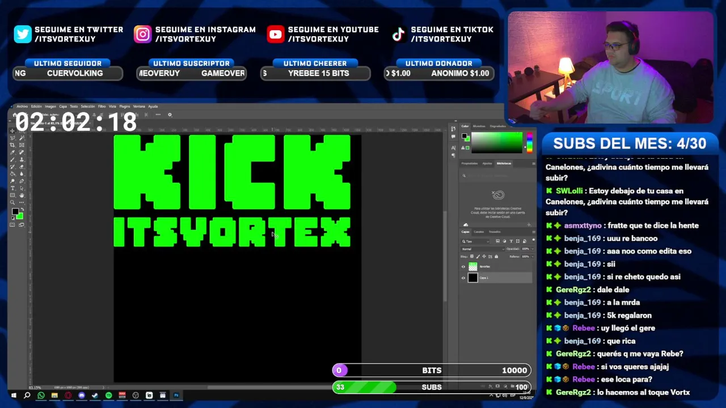Open the collapsed History panel icon
This screenshot has height=408, width=726.
tap(453, 129)
